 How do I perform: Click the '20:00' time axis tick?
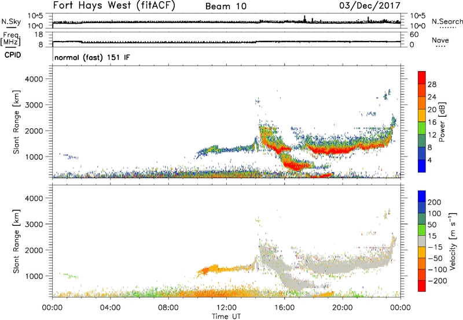tap(342, 308)
